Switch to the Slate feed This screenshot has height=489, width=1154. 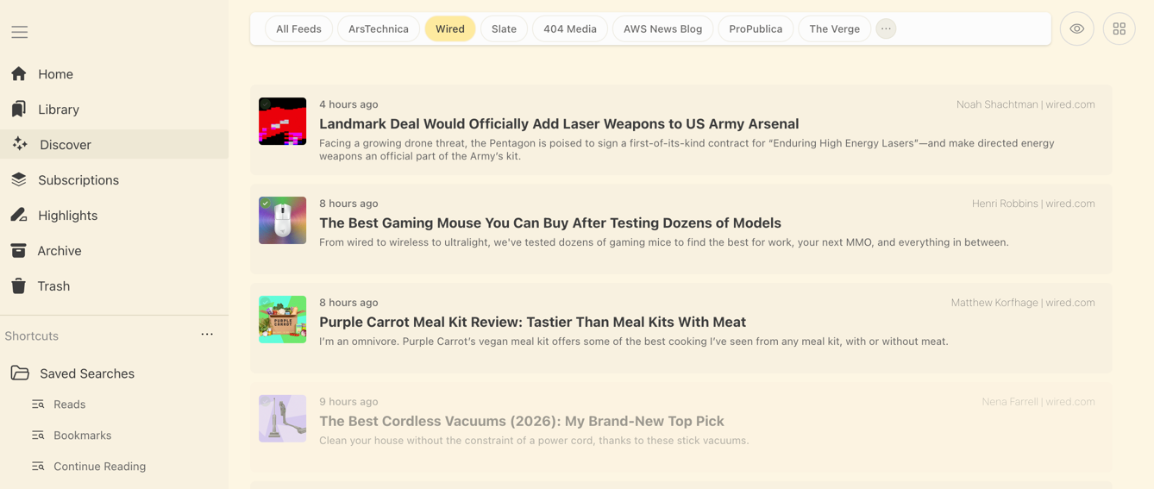point(504,28)
